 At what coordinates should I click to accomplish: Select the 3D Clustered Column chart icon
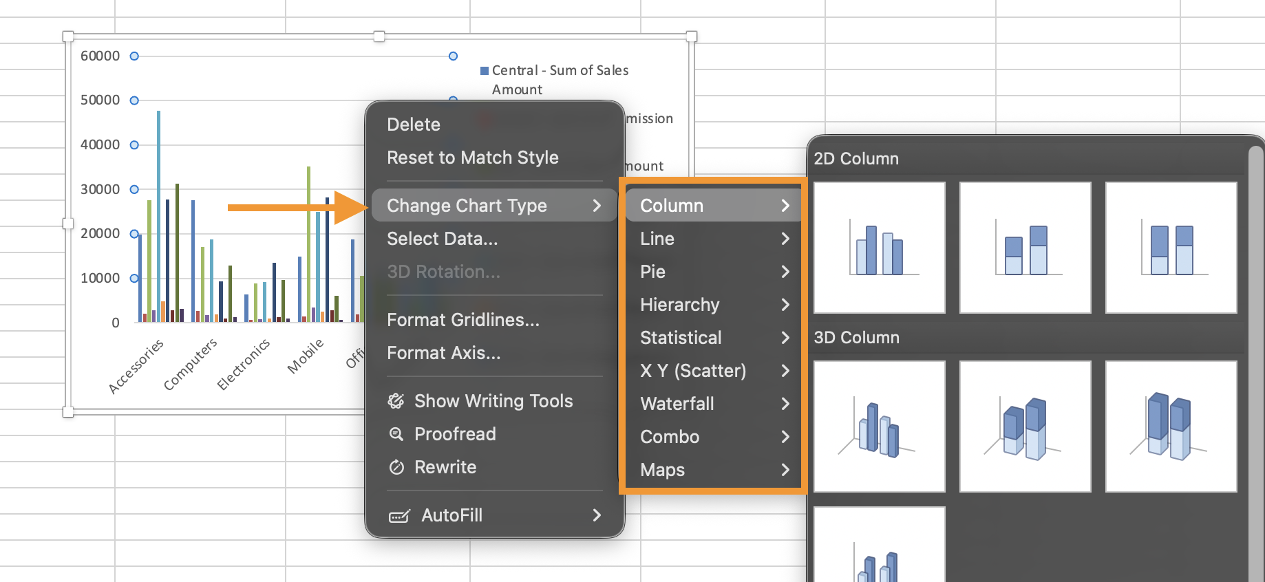tap(879, 427)
